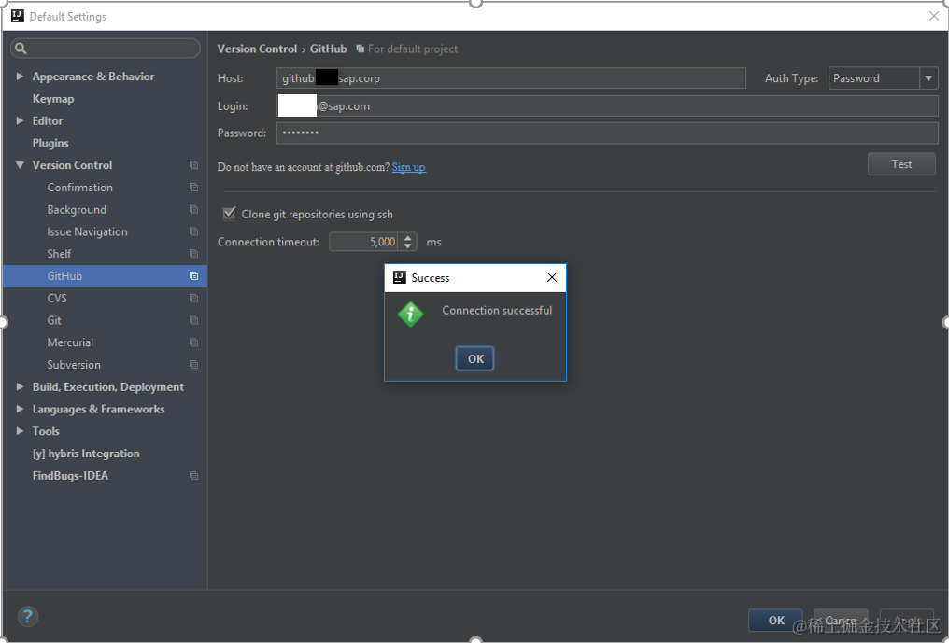The width and height of the screenshot is (949, 643).
Task: Click the help question mark icon
Action: point(28,616)
